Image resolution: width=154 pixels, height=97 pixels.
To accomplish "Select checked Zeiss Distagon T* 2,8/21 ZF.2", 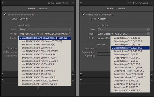I will 130,48.
